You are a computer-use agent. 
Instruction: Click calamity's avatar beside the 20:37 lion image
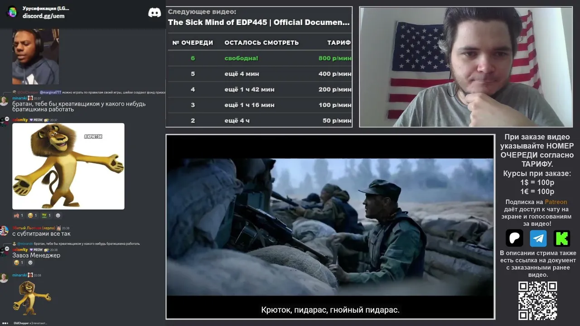4,121
